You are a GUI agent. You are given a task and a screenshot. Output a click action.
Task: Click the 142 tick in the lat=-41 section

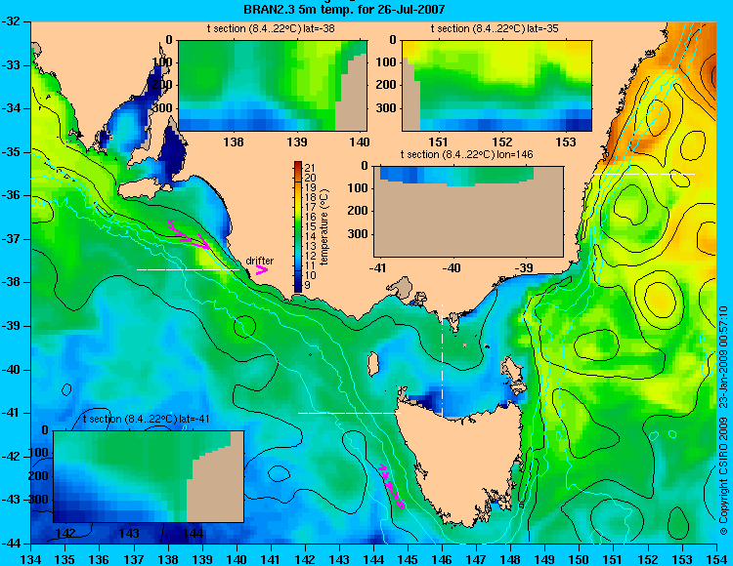point(65,534)
